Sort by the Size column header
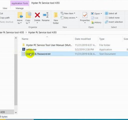This screenshot has width=128, height=120. (126, 39)
